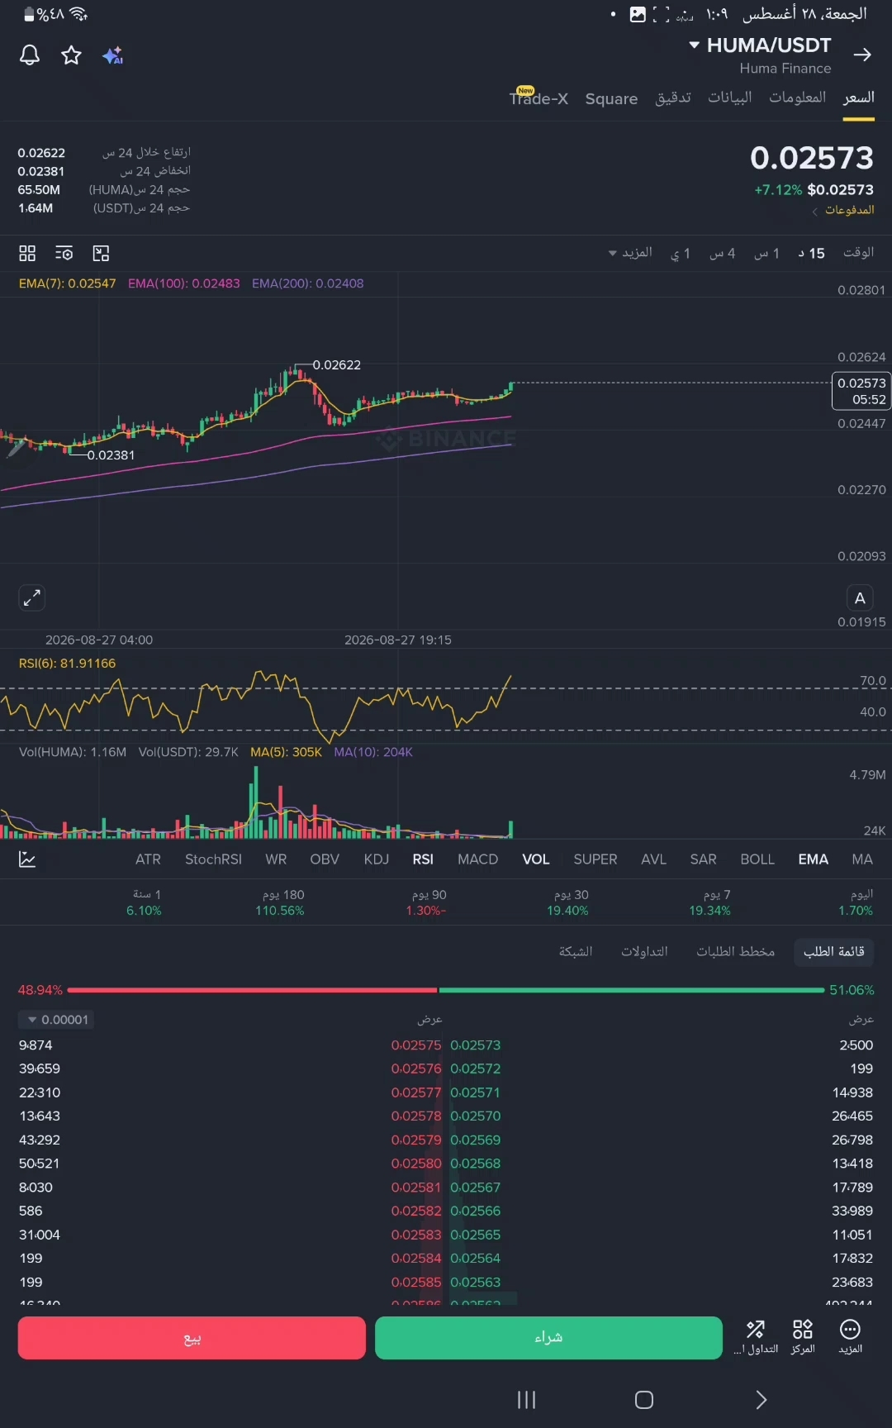
Task: Select the 15 د timeframe
Action: [x=811, y=253]
